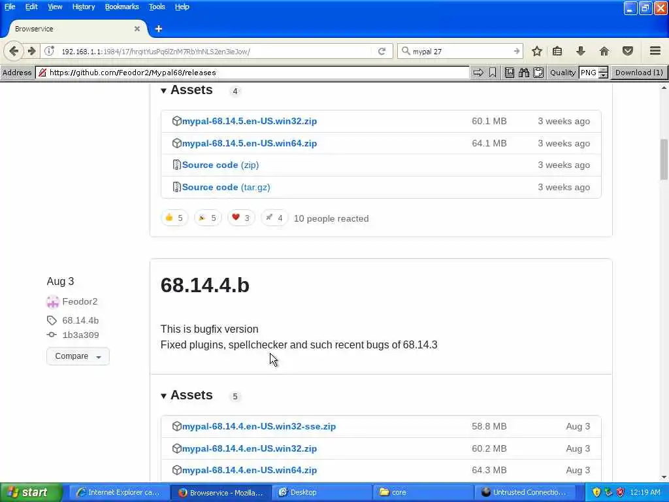Increase Quality with the up stepper
The image size is (669, 502).
[603, 70]
